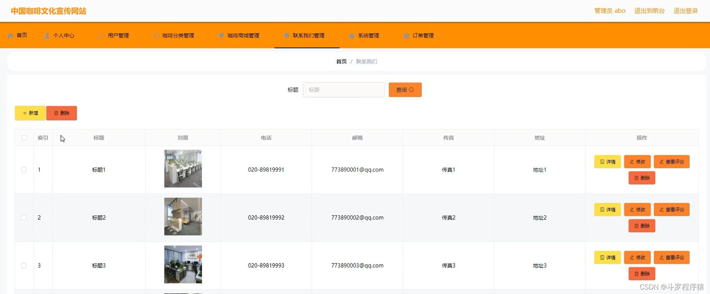Click the 中国咖啡文化宣传网站 site title
The image size is (710, 294).
click(49, 11)
